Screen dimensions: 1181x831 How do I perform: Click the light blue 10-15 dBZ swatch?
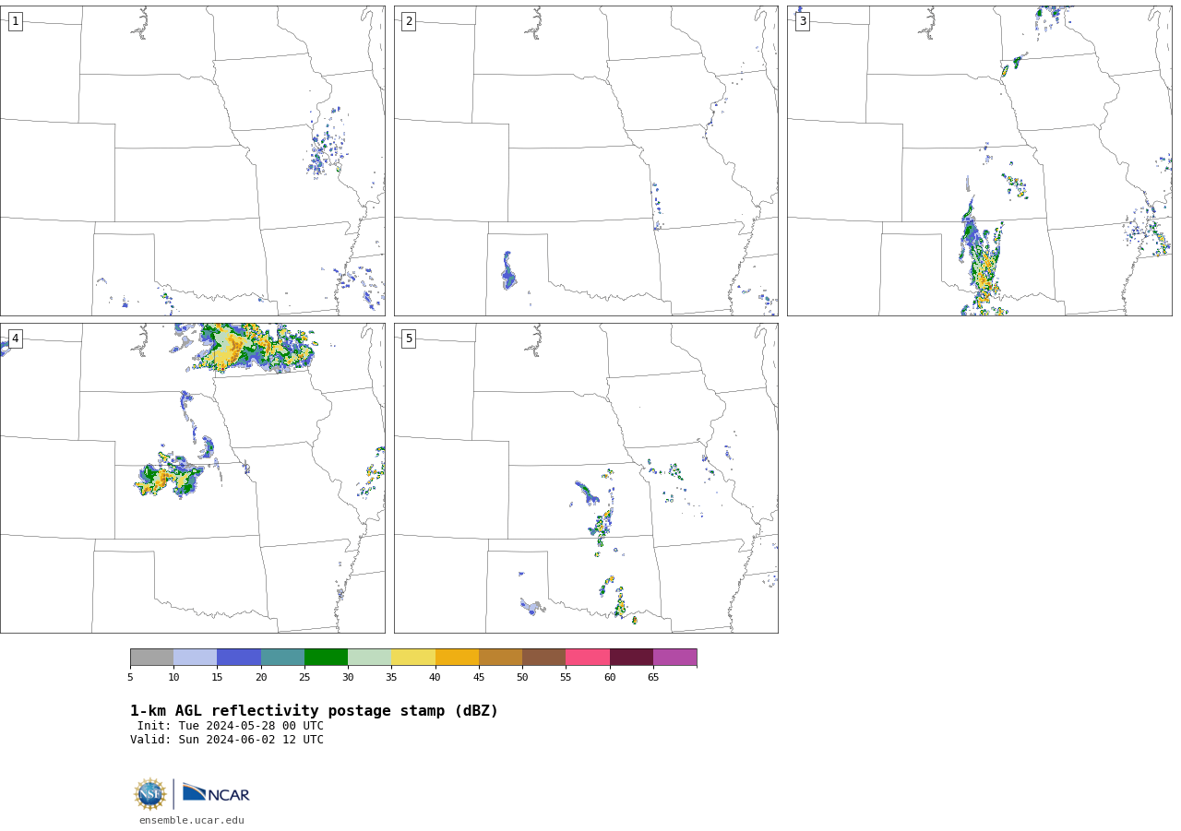(195, 657)
